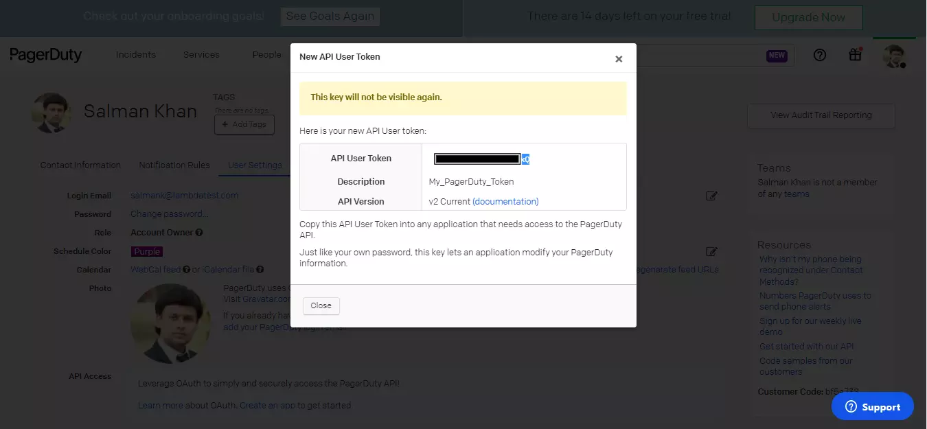The image size is (927, 429).
Task: Open the help question mark icon
Action: 820,56
